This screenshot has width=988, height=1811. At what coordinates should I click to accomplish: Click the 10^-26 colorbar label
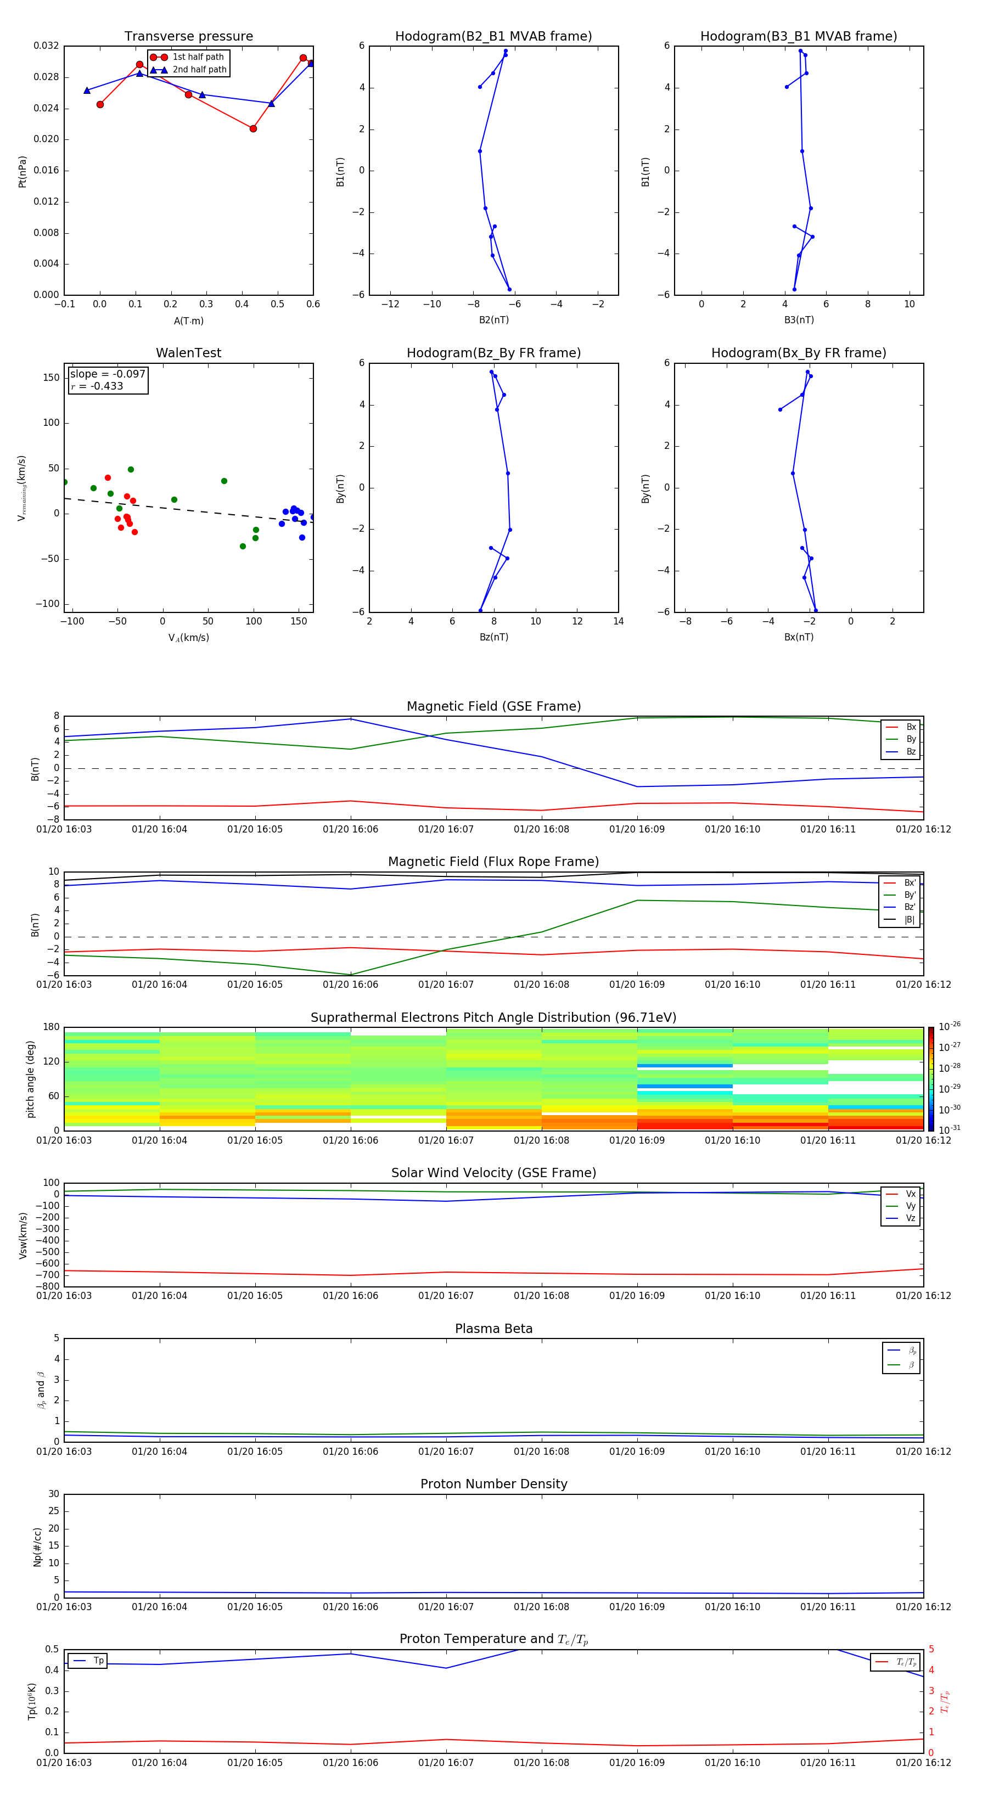(x=950, y=1026)
